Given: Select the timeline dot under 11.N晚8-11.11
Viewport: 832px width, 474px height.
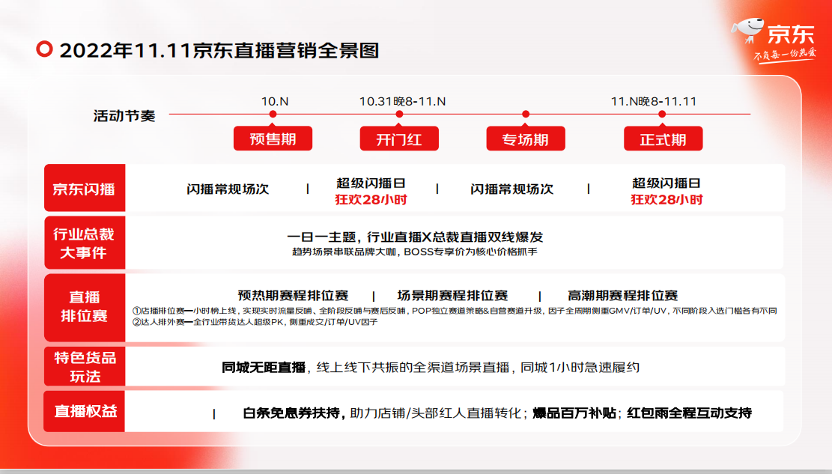Looking at the screenshot, I should pos(662,115).
